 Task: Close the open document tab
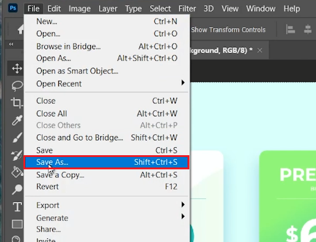(260, 50)
